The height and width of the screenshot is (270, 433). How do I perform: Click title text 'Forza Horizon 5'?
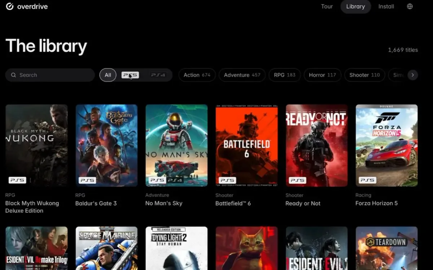376,203
